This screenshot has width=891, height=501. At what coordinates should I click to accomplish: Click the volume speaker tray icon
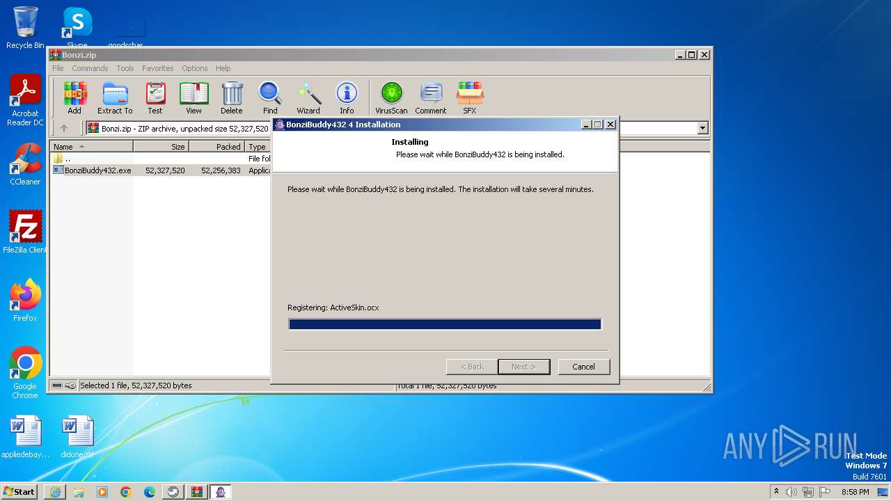pos(791,492)
